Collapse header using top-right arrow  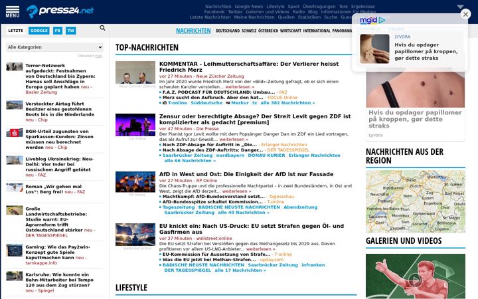pos(460,7)
